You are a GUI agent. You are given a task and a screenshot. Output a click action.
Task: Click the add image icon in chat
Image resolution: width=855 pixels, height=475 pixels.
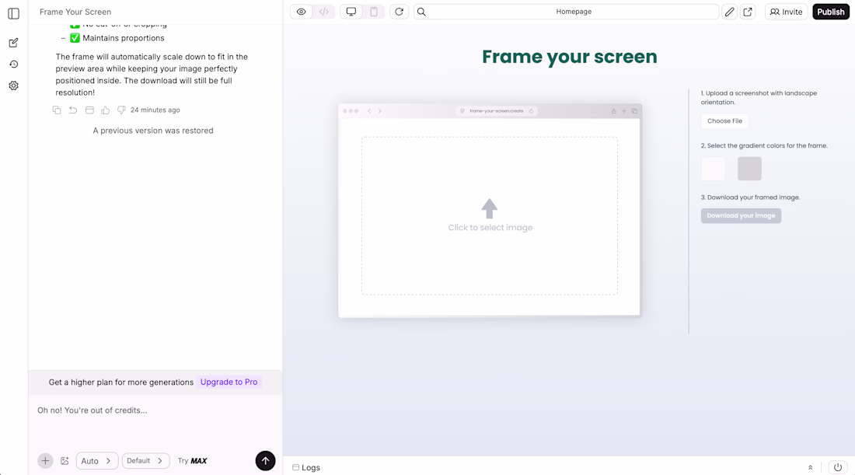65,461
